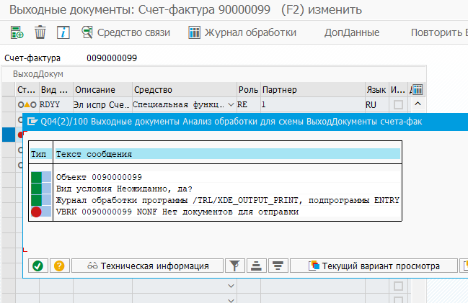
Task: Open the info icon in toolbar
Action: click(x=63, y=32)
